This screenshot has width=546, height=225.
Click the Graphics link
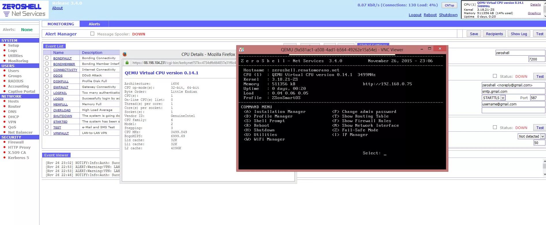tap(534, 13)
